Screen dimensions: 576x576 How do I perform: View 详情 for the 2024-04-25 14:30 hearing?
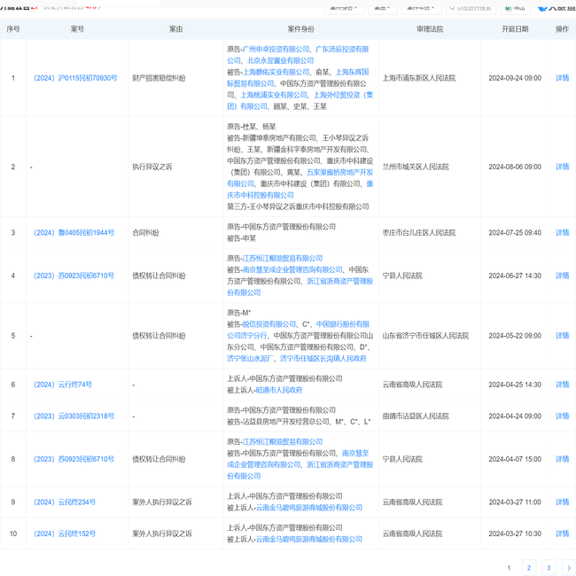coord(562,385)
